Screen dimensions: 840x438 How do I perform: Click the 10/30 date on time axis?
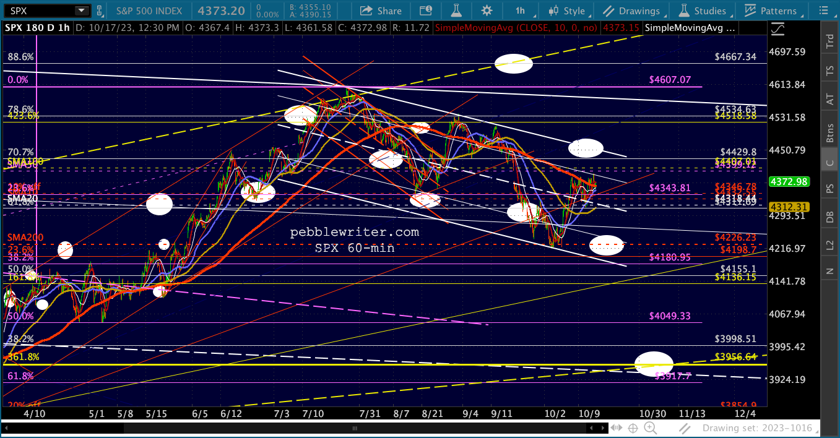[x=652, y=413]
